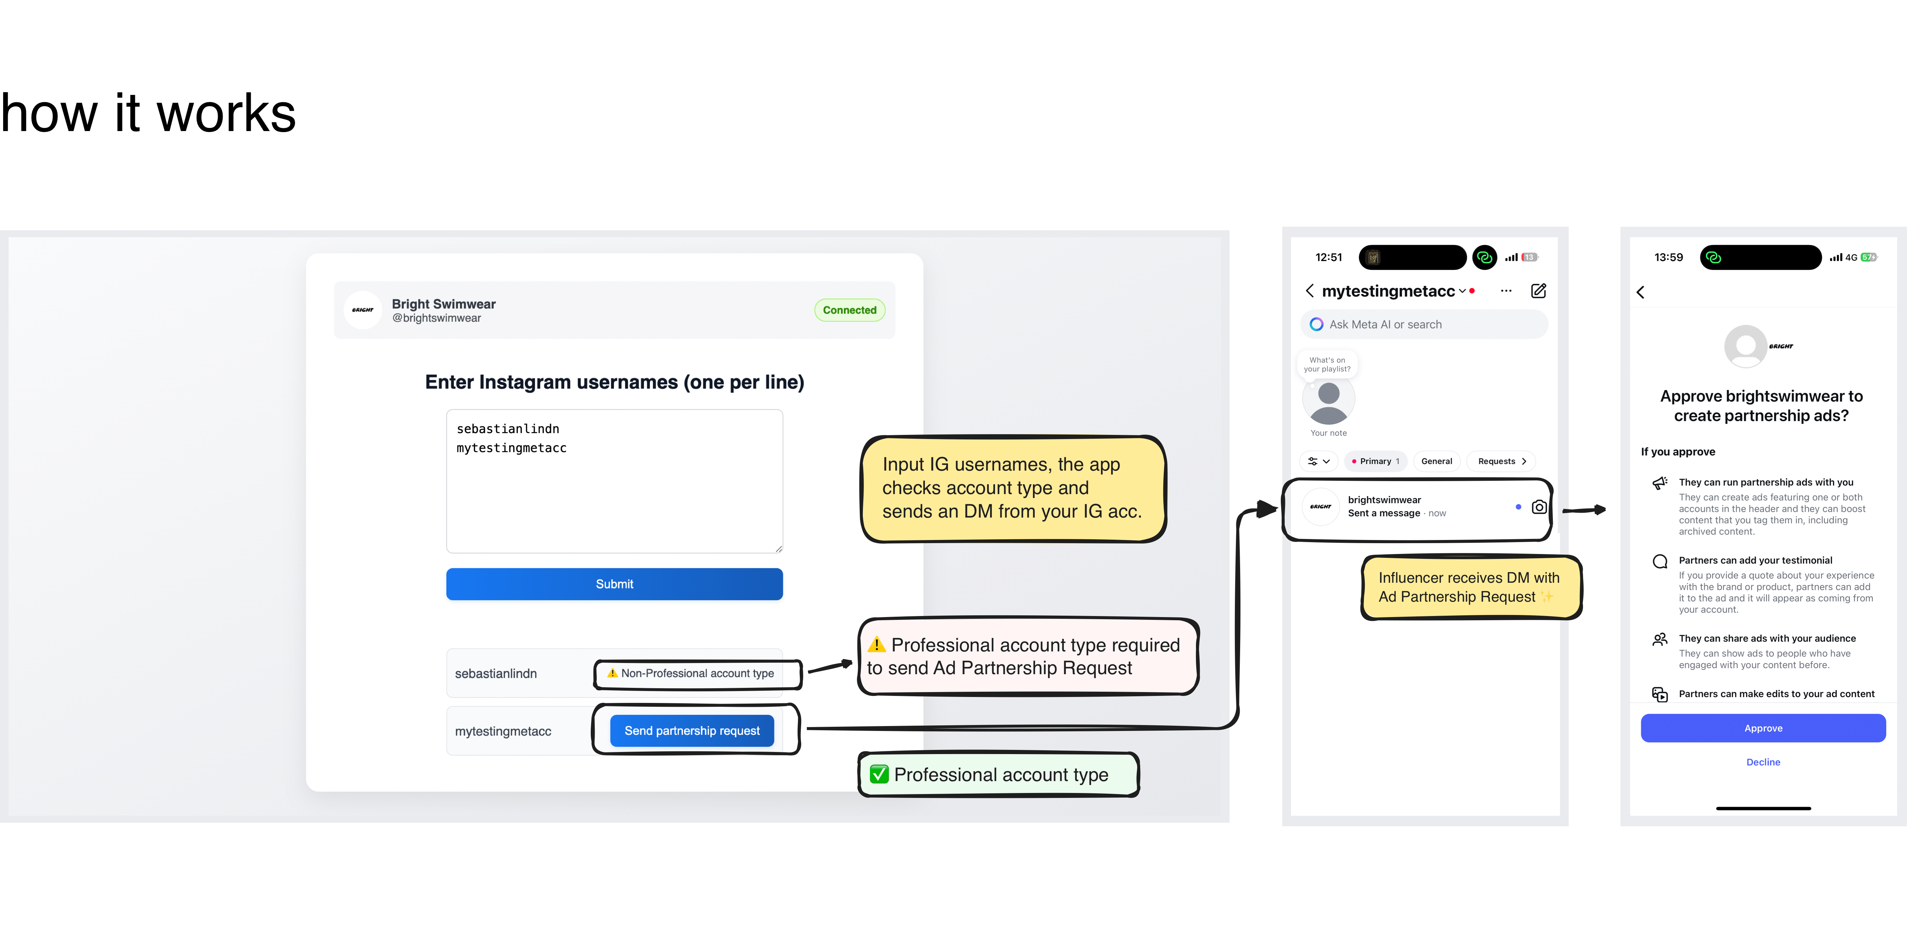This screenshot has width=1907, height=937.
Task: Click the @brightswimwear handle text
Action: 436,318
